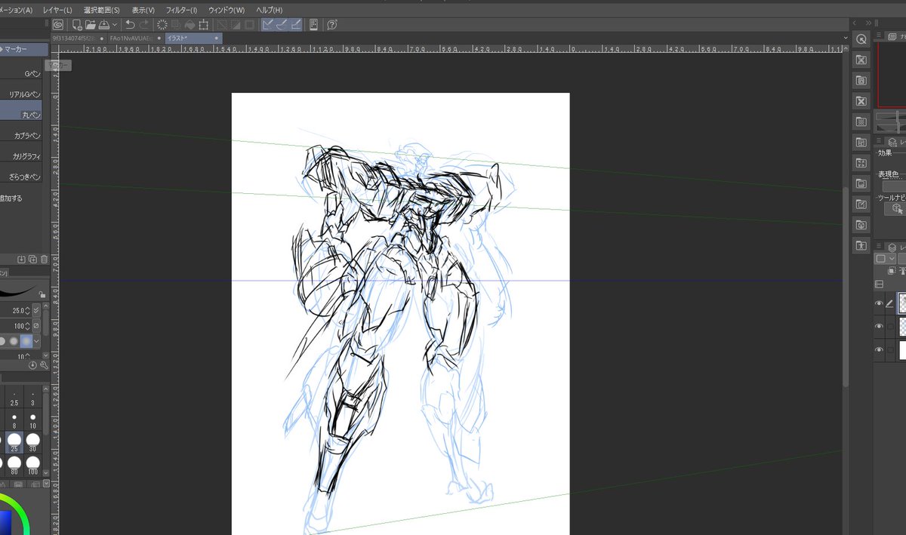Toggle visibility of the middle layer

pyautogui.click(x=879, y=327)
